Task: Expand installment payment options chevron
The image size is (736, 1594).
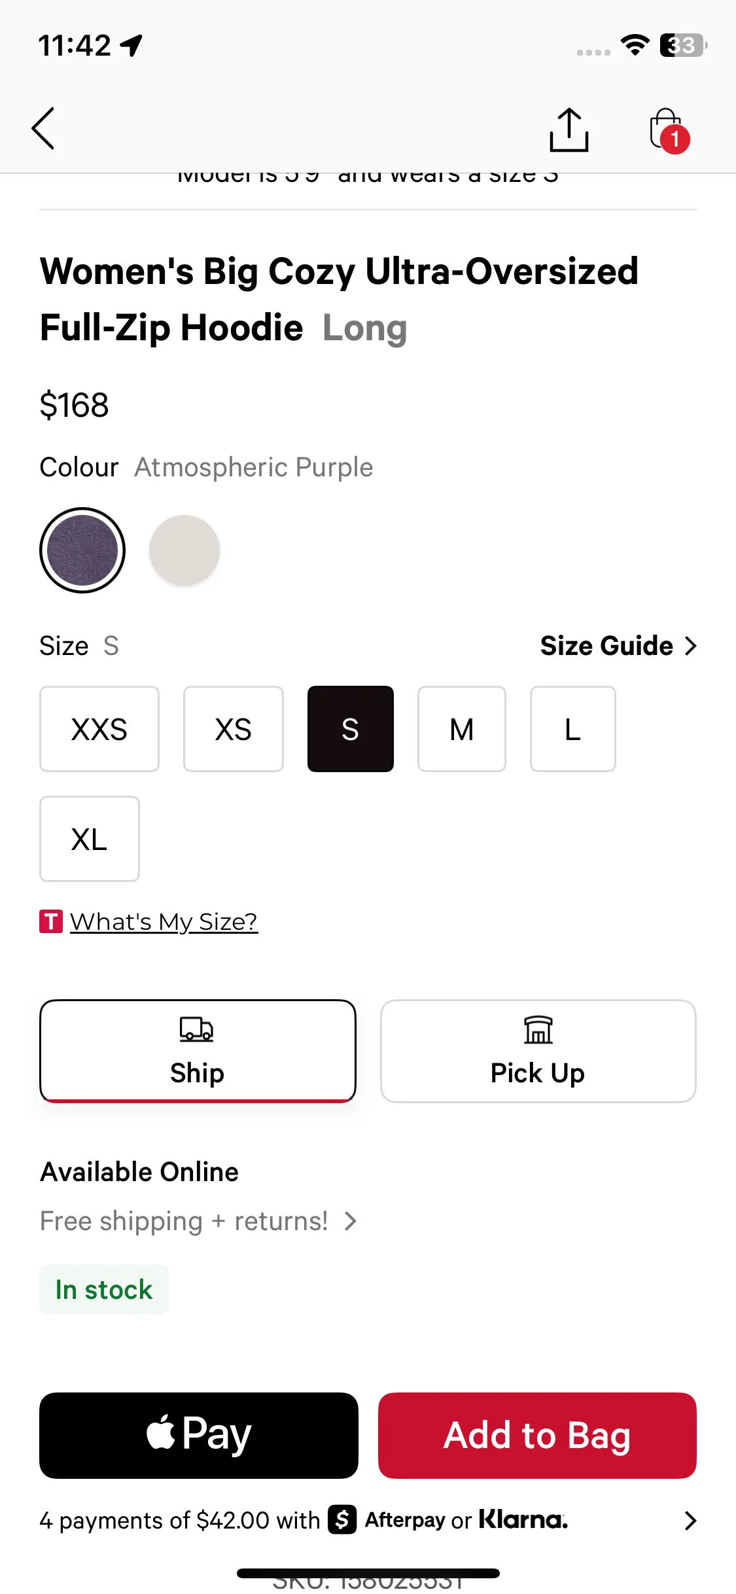Action: tap(690, 1520)
